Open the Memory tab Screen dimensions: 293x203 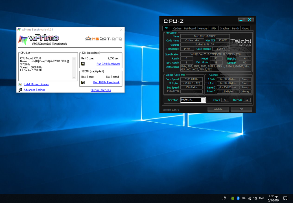pyautogui.click(x=203, y=28)
